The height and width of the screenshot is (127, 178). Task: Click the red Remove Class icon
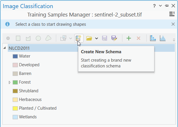click(138, 38)
